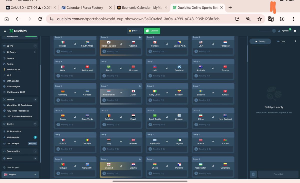Expand the More sidebar section
Viewport: 300px width, 183px height.
pos(35,158)
